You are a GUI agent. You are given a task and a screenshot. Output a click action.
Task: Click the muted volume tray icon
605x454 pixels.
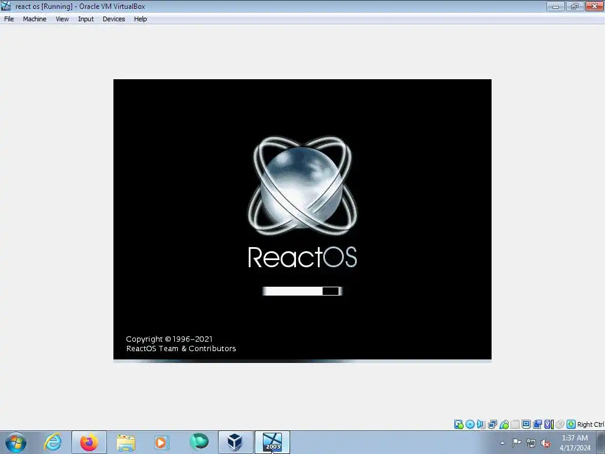[545, 443]
